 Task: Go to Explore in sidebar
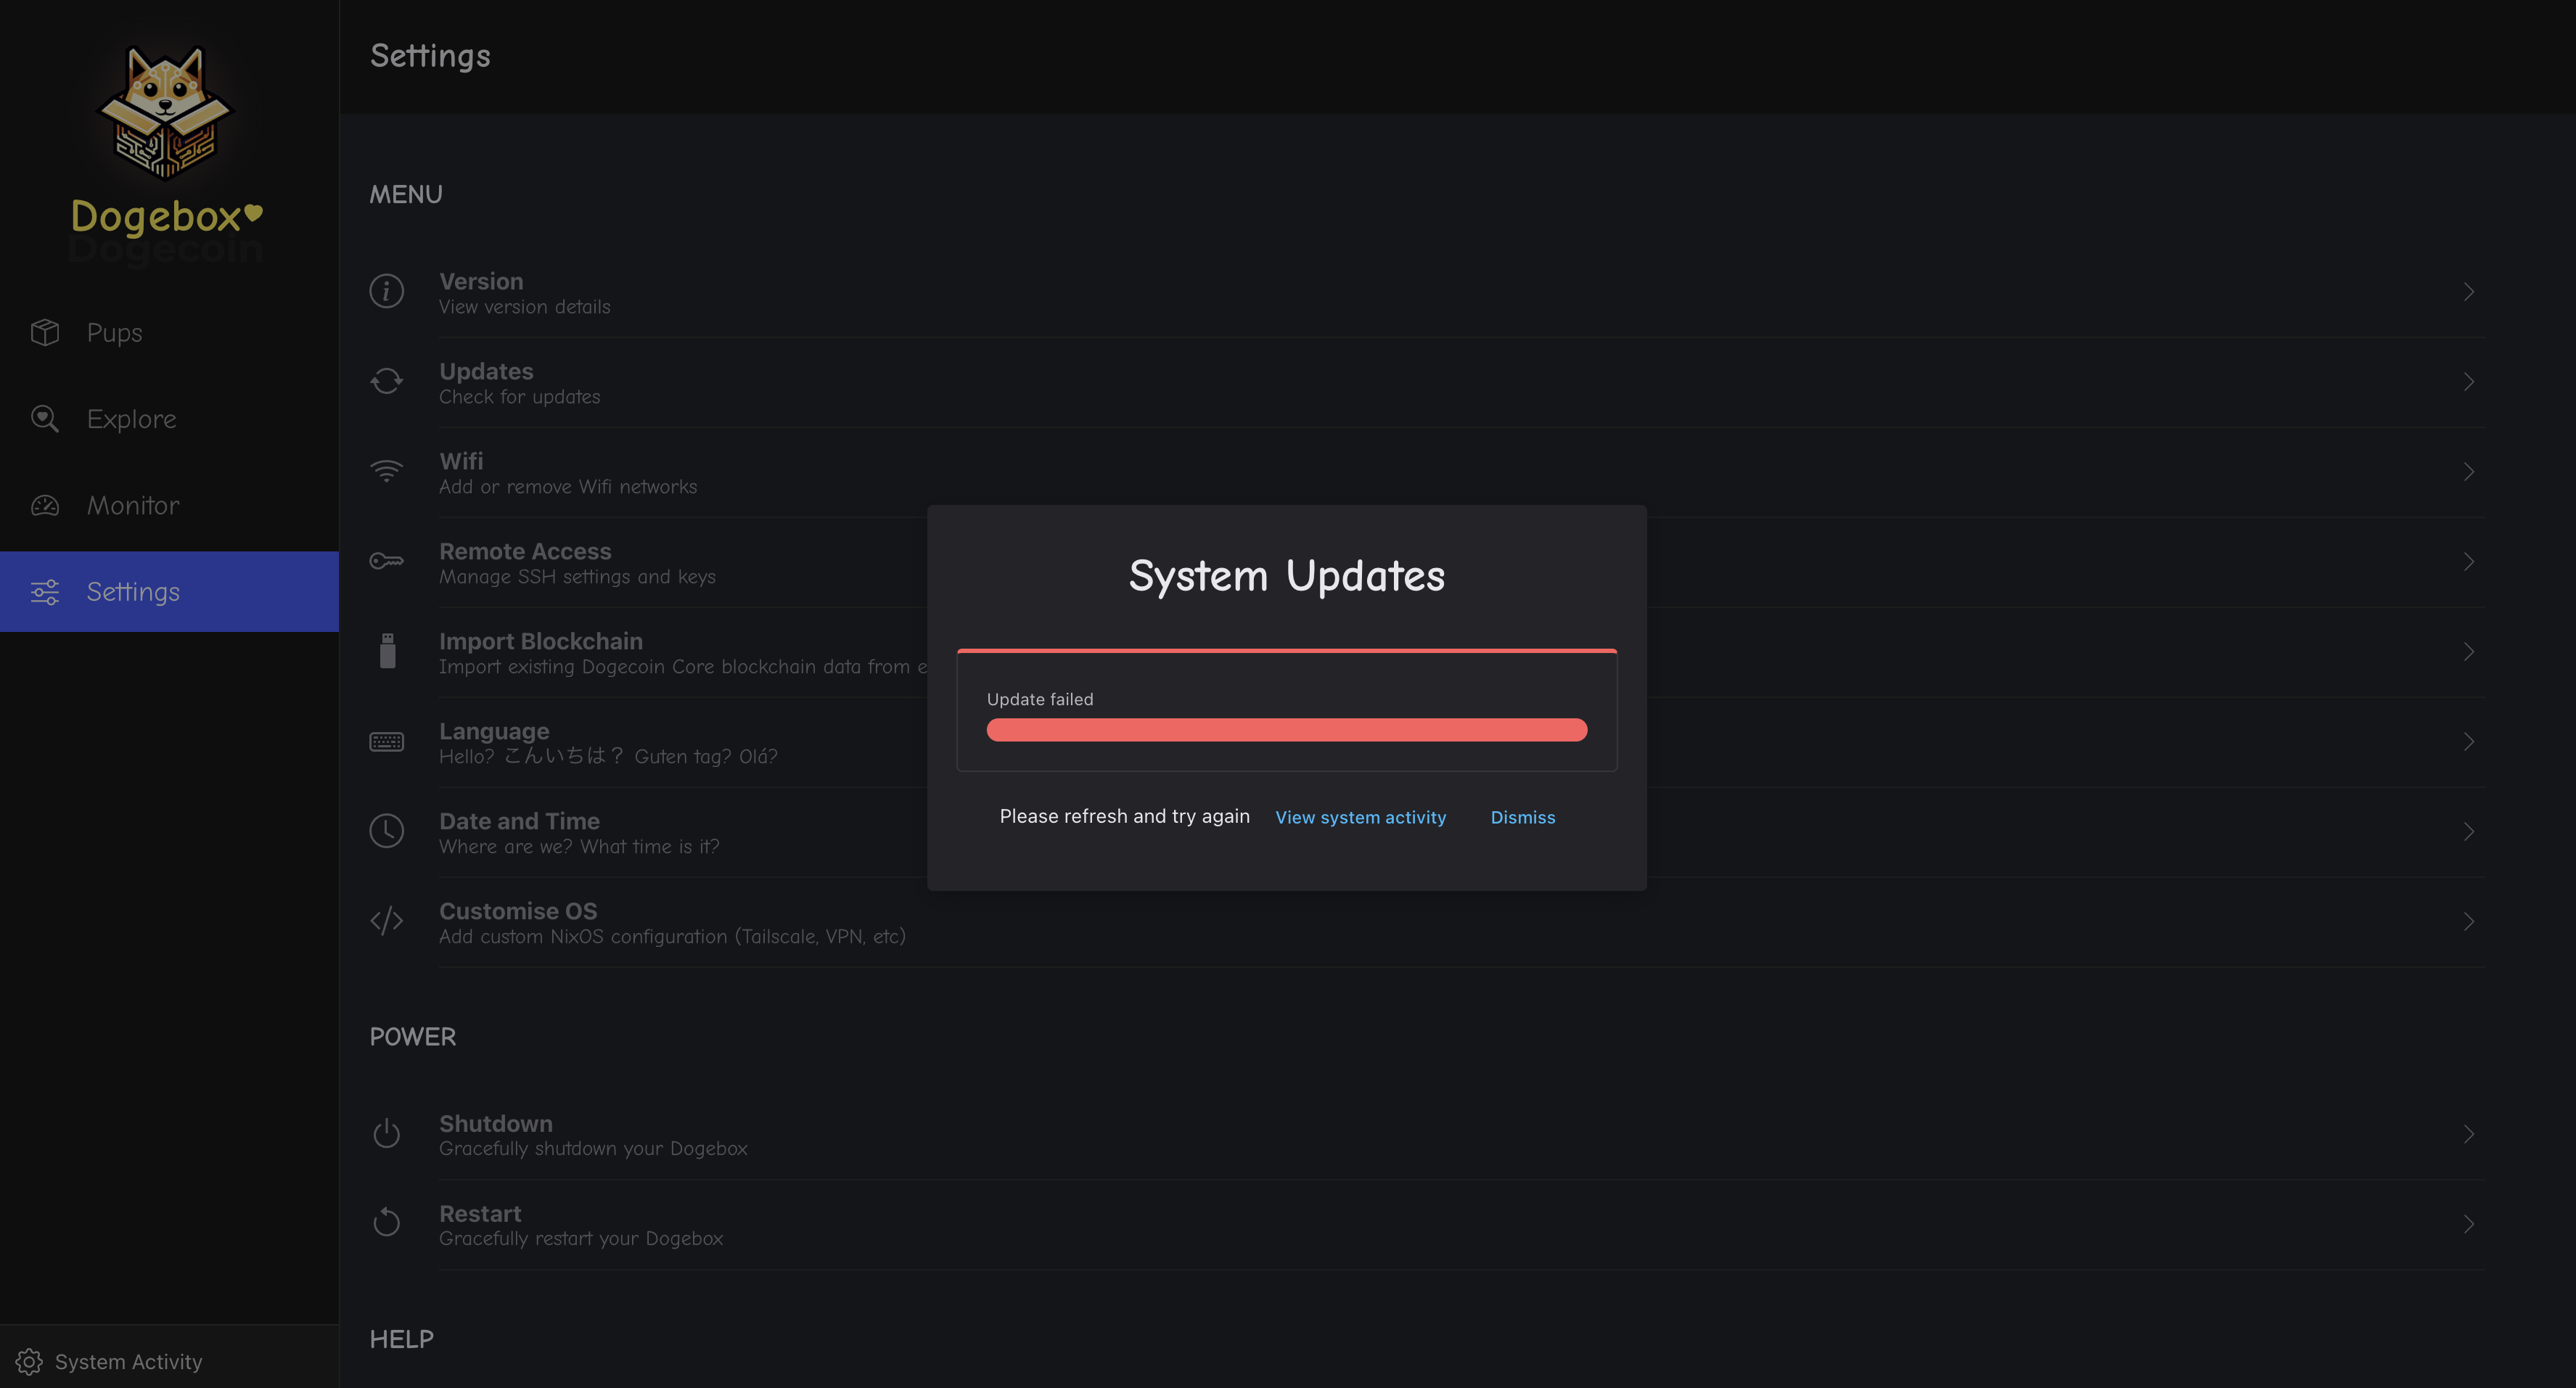click(131, 419)
